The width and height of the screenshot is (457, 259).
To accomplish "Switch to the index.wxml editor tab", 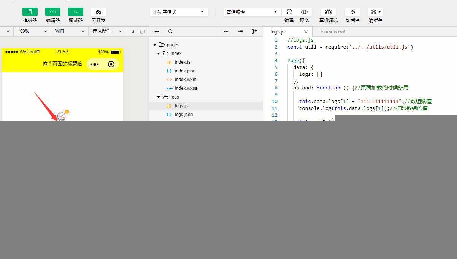I will point(333,32).
